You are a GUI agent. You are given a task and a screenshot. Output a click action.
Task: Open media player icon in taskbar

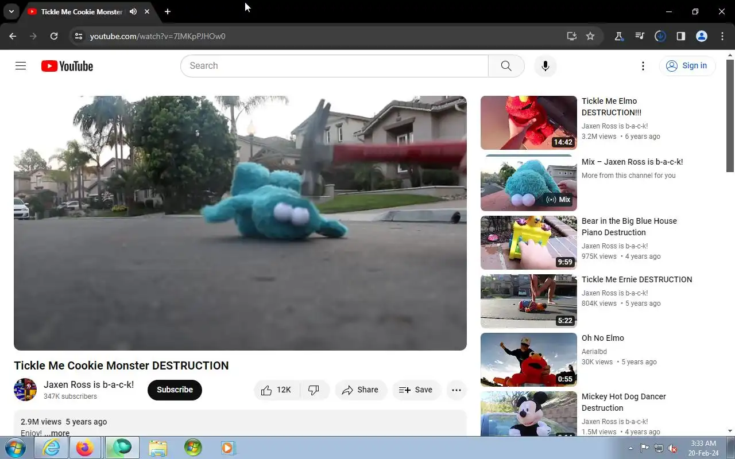pos(228,448)
